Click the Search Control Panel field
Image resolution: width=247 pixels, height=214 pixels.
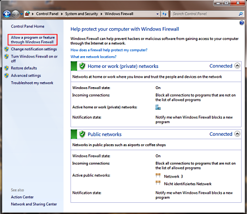[205, 14]
